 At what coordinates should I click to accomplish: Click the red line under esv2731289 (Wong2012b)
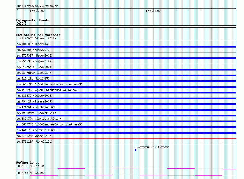click(x=126, y=144)
